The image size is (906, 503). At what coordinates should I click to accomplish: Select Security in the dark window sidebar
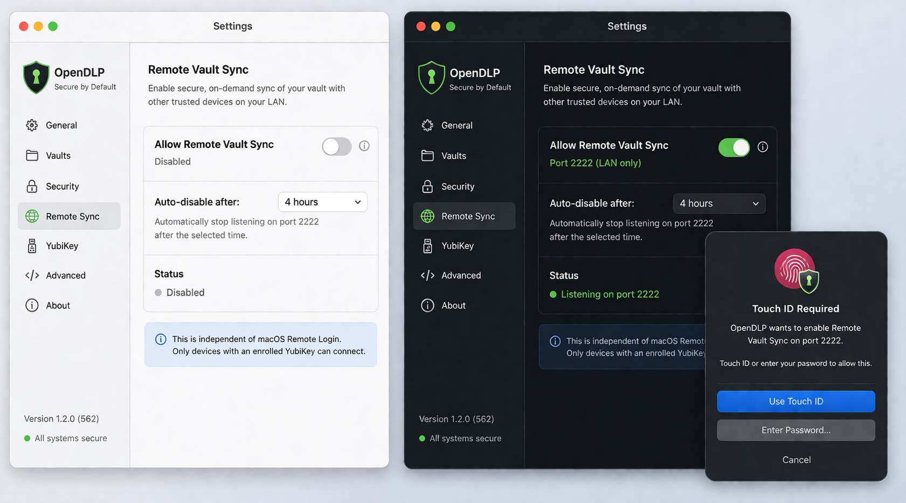464,186
